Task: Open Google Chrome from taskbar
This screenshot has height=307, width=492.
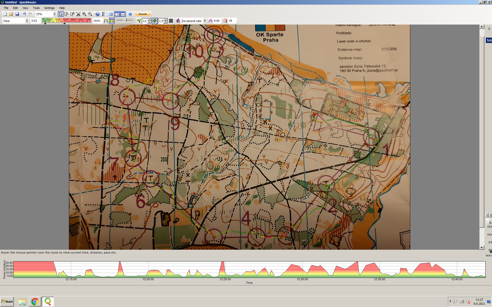Action: (x=35, y=302)
